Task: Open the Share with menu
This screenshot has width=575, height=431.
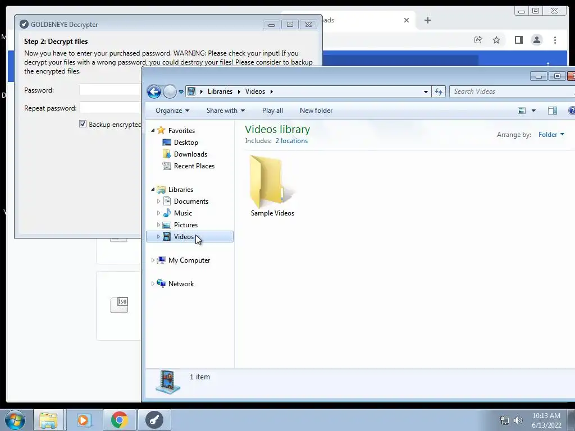Action: [226, 111]
